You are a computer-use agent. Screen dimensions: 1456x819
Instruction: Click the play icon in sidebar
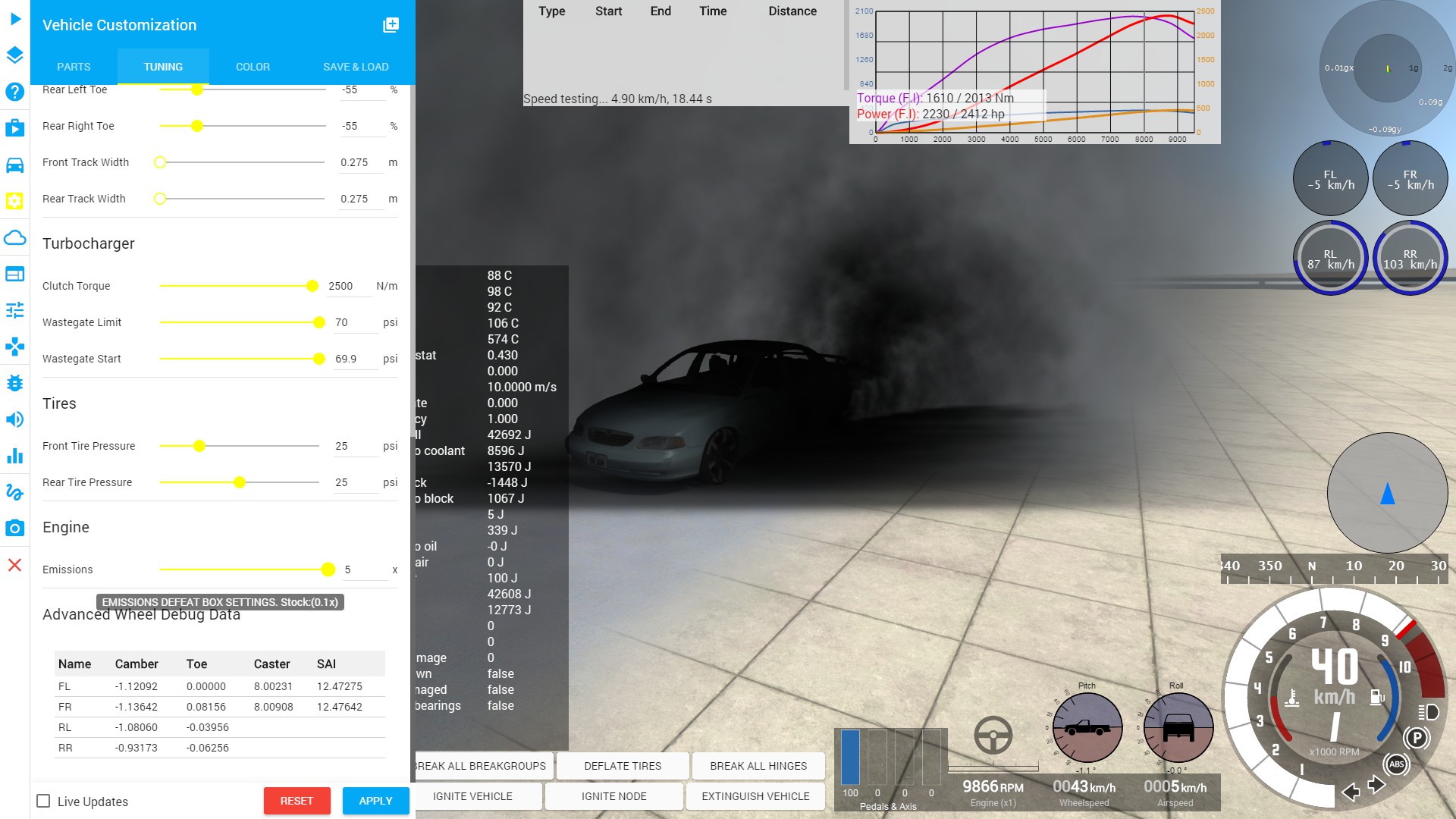pyautogui.click(x=15, y=19)
